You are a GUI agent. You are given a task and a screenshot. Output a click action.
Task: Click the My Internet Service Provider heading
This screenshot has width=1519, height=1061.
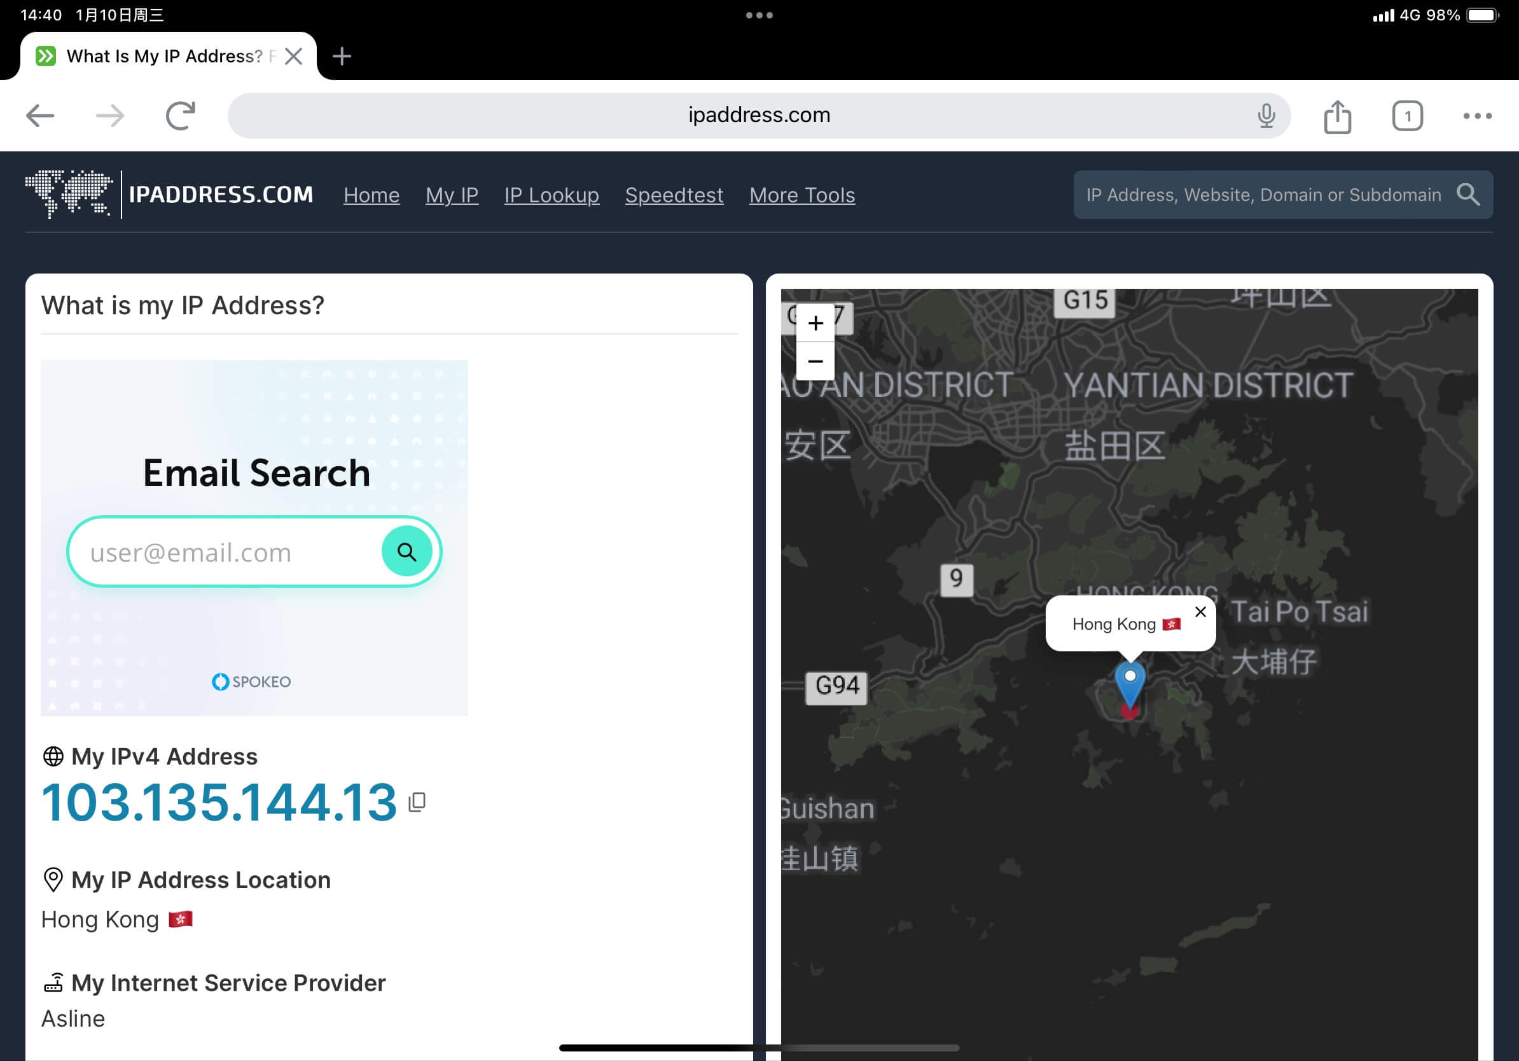click(x=228, y=983)
